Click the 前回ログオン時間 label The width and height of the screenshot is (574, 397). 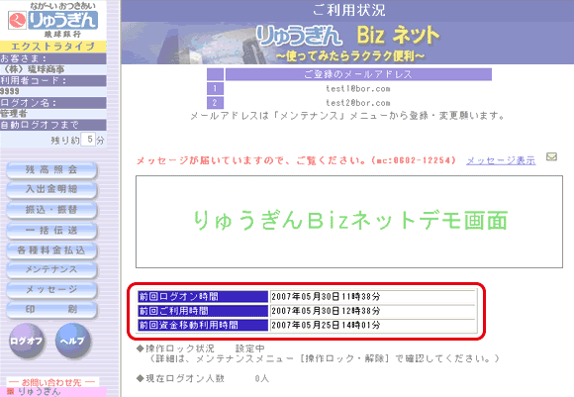(x=203, y=296)
